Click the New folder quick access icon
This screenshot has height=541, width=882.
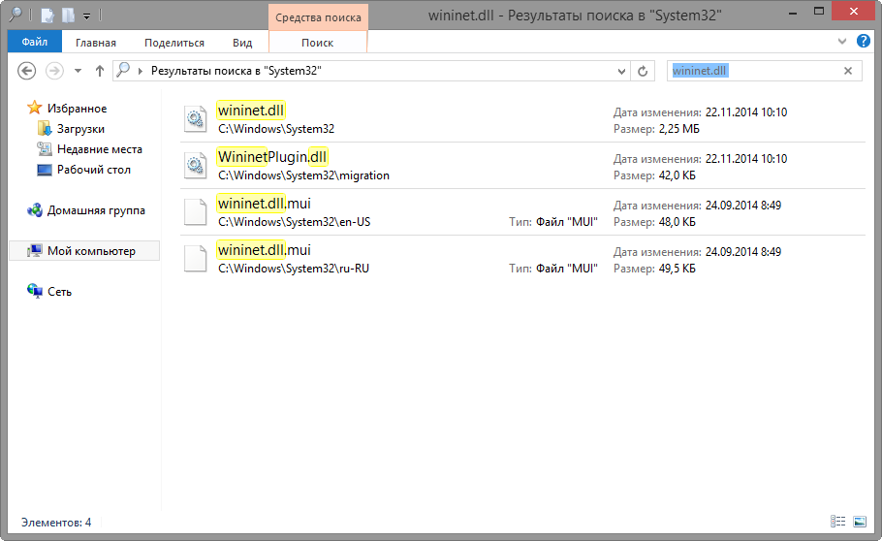click(69, 16)
